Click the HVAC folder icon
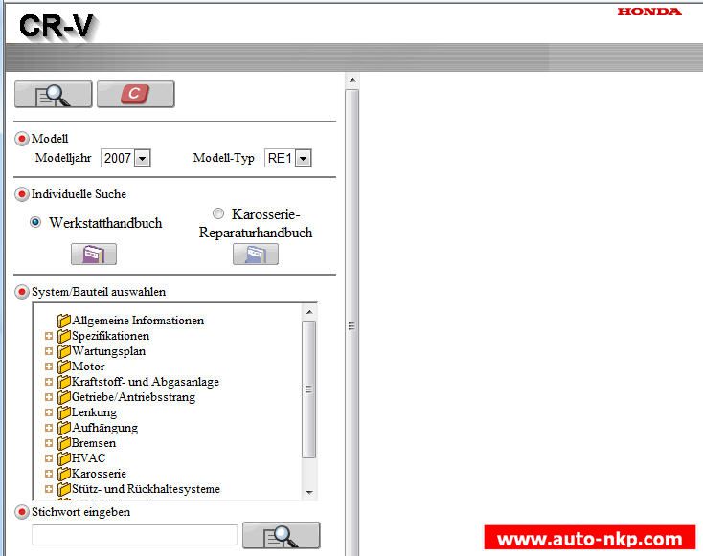The height and width of the screenshot is (556, 703). pos(64,457)
